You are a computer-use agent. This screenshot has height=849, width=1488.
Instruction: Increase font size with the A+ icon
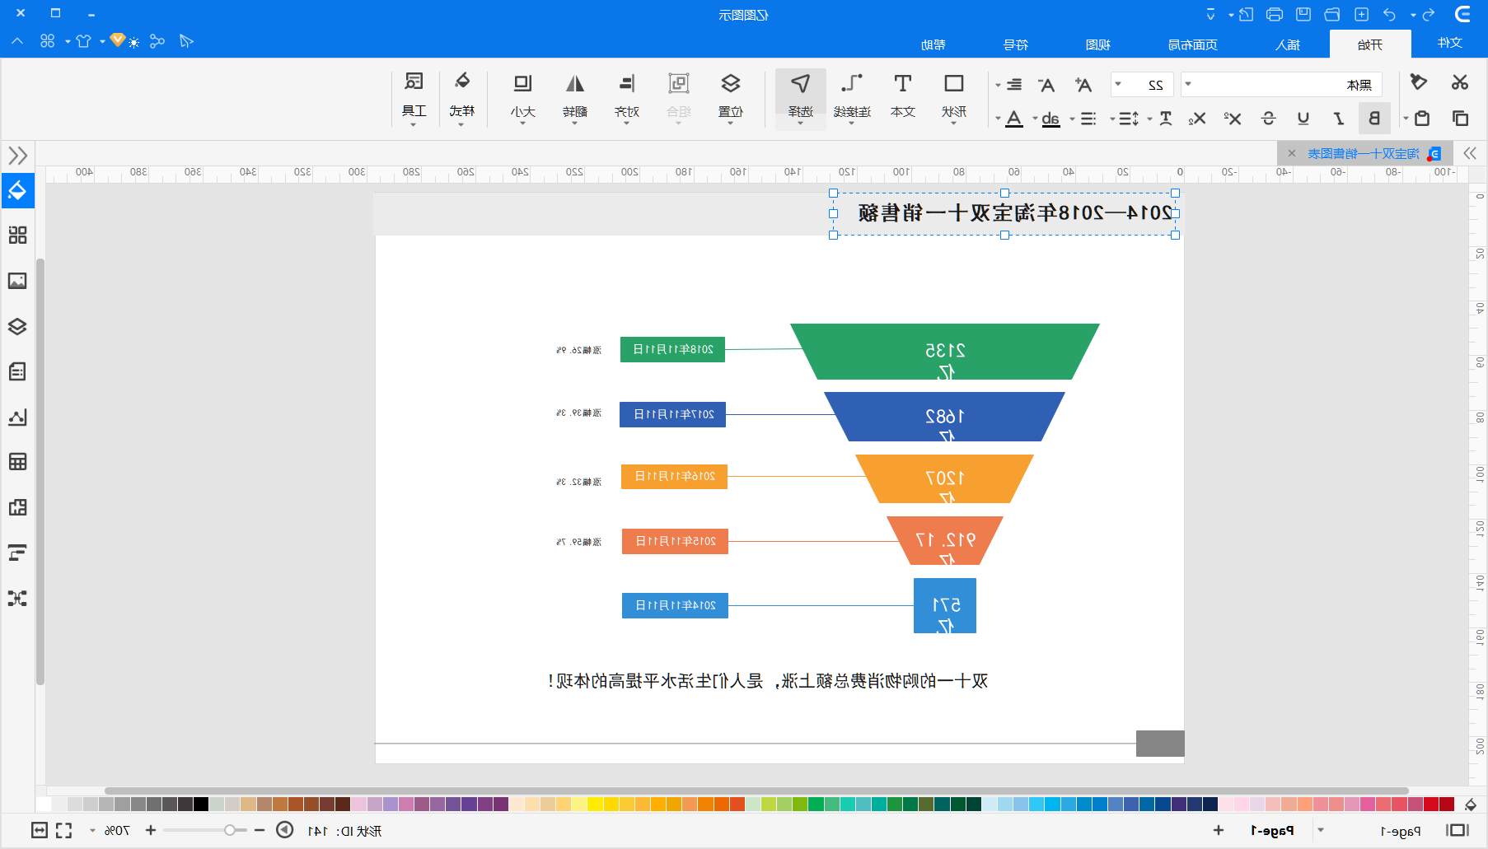(1083, 85)
